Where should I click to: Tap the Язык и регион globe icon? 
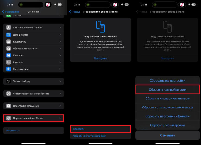click(x=8, y=69)
